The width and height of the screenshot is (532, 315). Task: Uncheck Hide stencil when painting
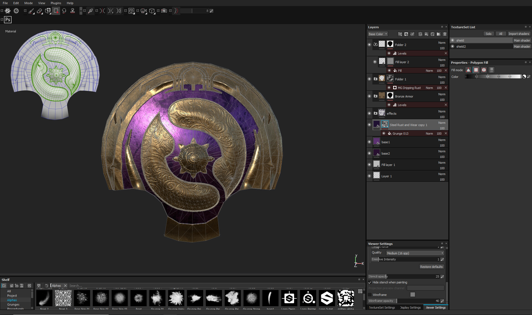pyautogui.click(x=370, y=282)
